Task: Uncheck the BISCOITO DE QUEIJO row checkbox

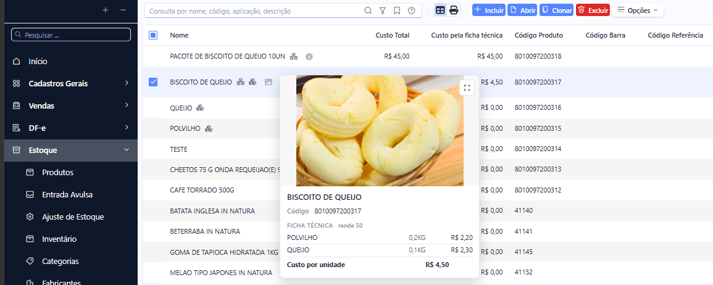Action: pyautogui.click(x=153, y=82)
